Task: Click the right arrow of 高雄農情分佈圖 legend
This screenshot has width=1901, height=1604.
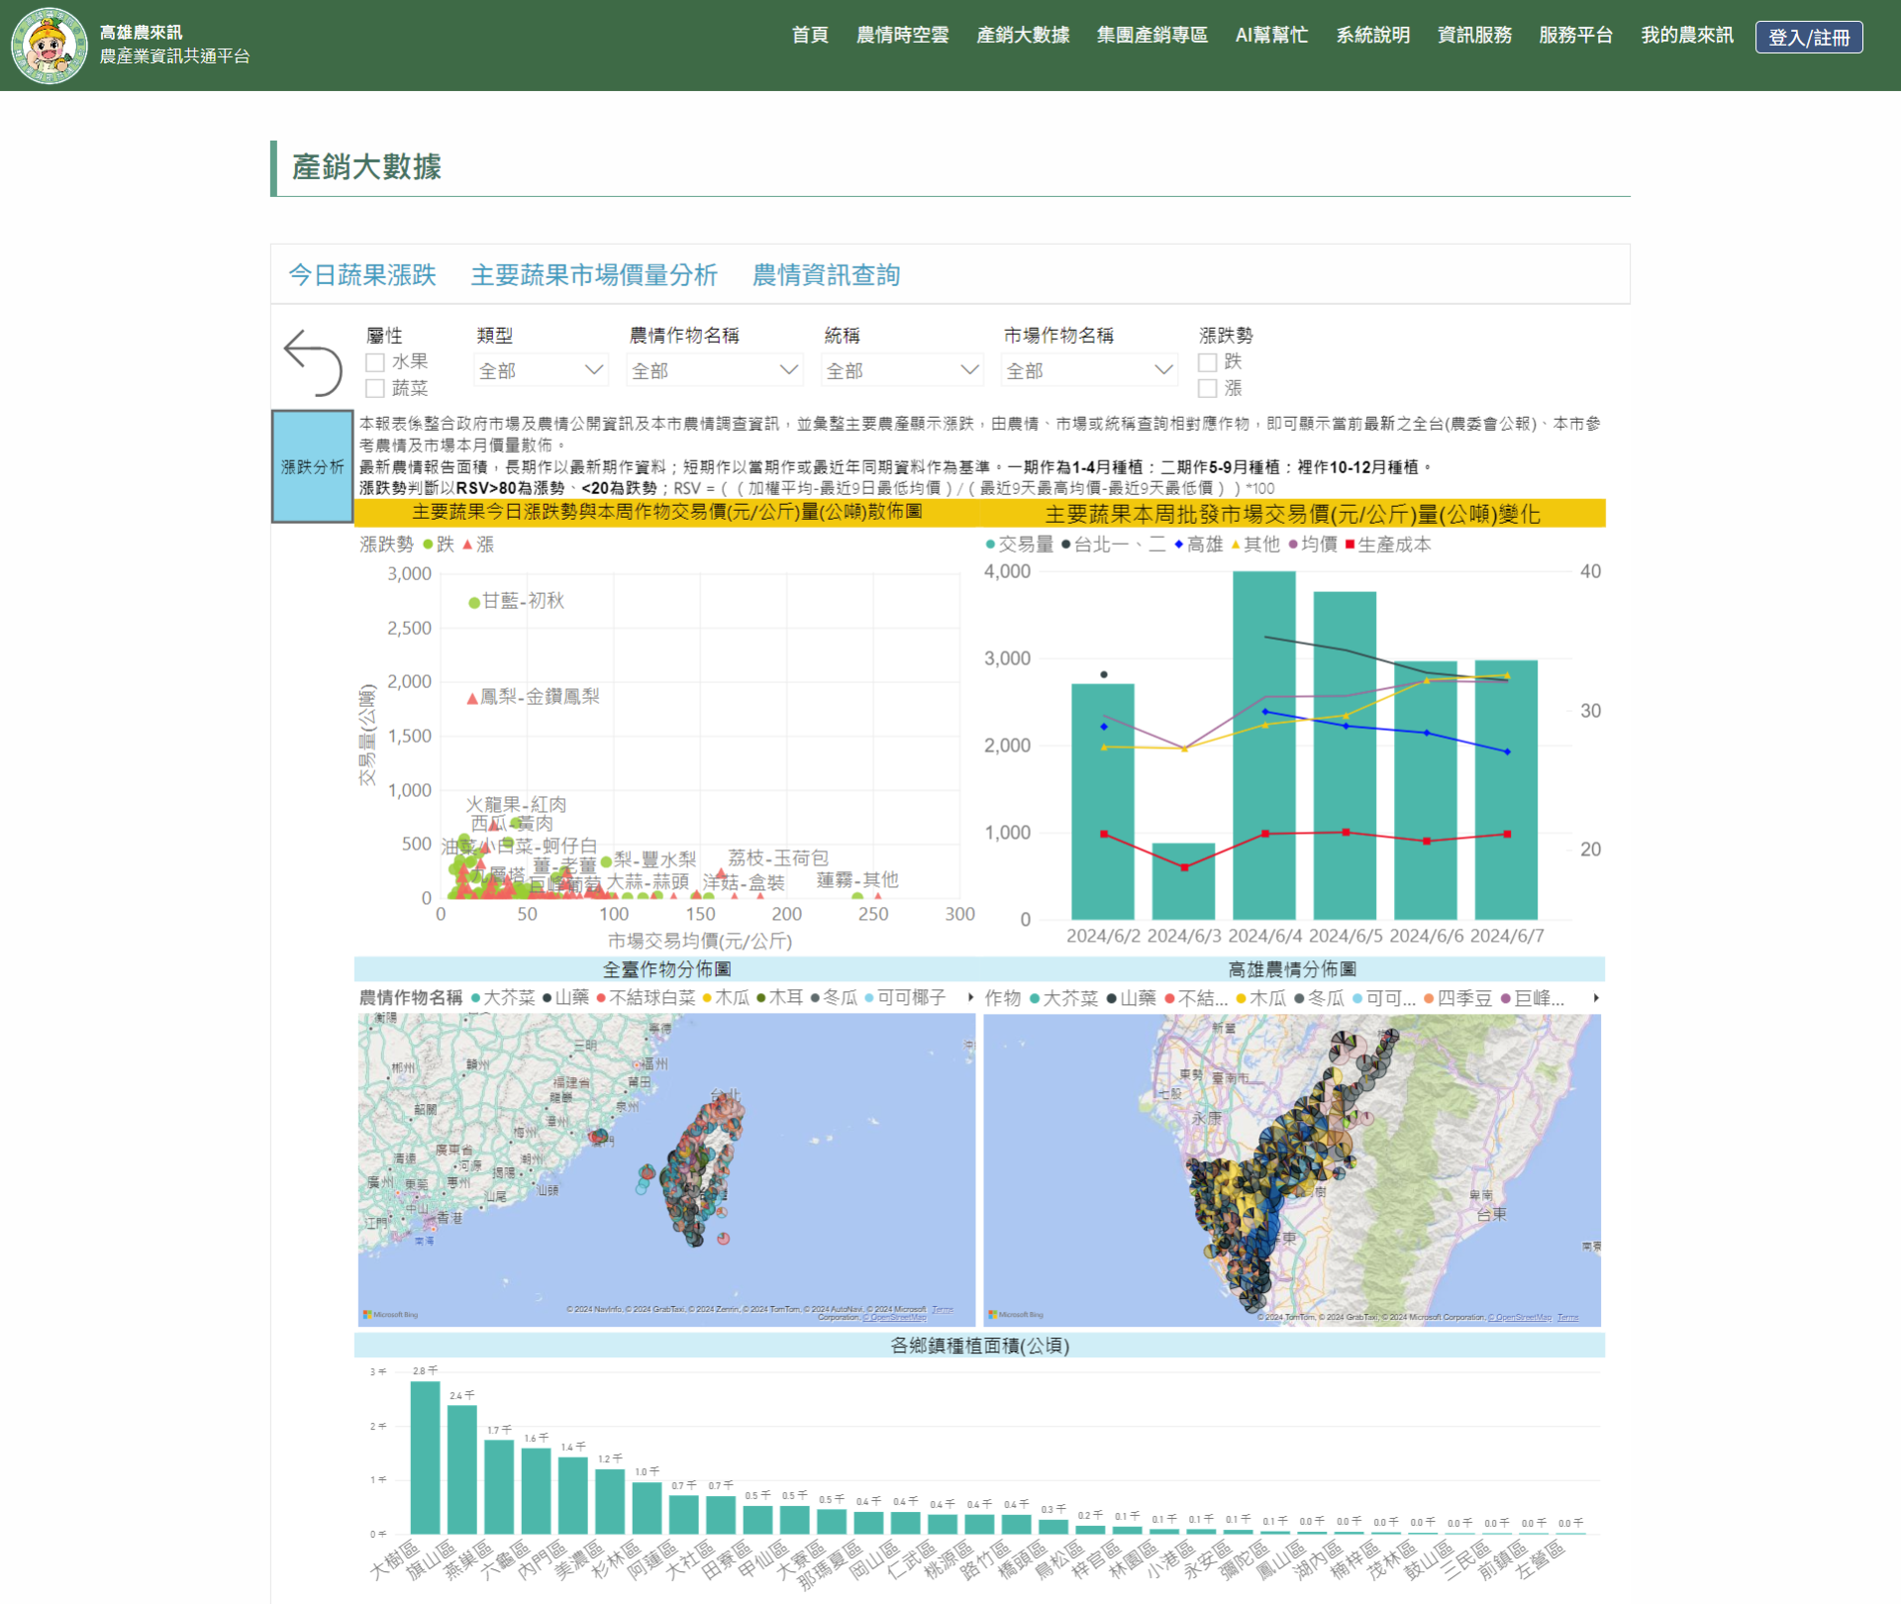Action: (x=1596, y=998)
